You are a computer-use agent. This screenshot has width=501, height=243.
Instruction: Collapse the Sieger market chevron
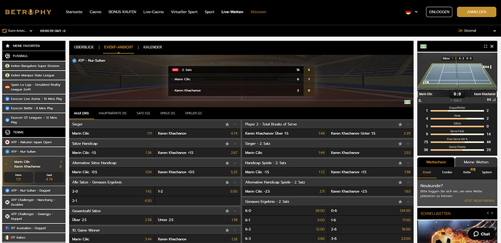point(235,124)
